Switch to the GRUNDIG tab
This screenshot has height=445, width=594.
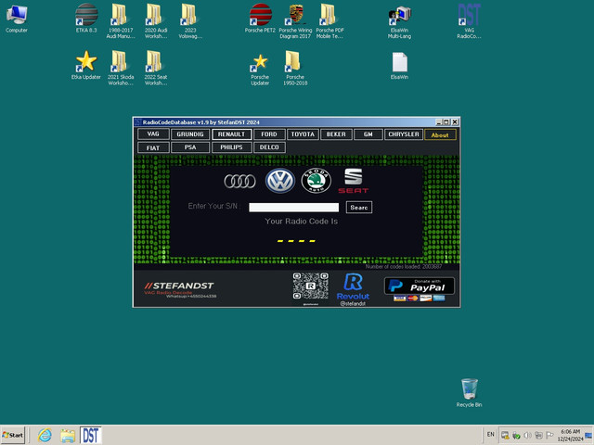coord(190,134)
